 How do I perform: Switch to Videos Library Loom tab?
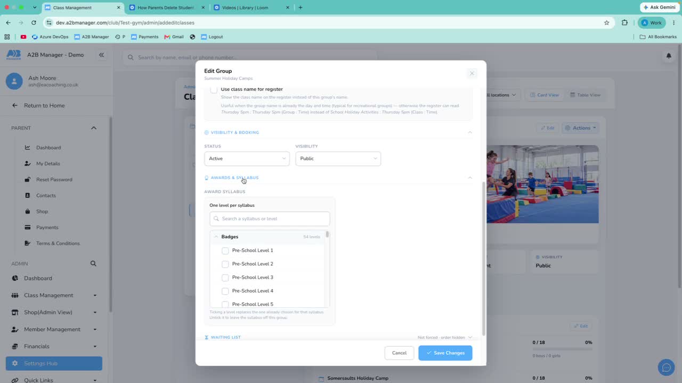[x=251, y=7]
